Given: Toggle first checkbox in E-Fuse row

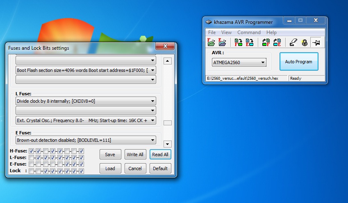Looking at the screenshot, I should 31,164.
